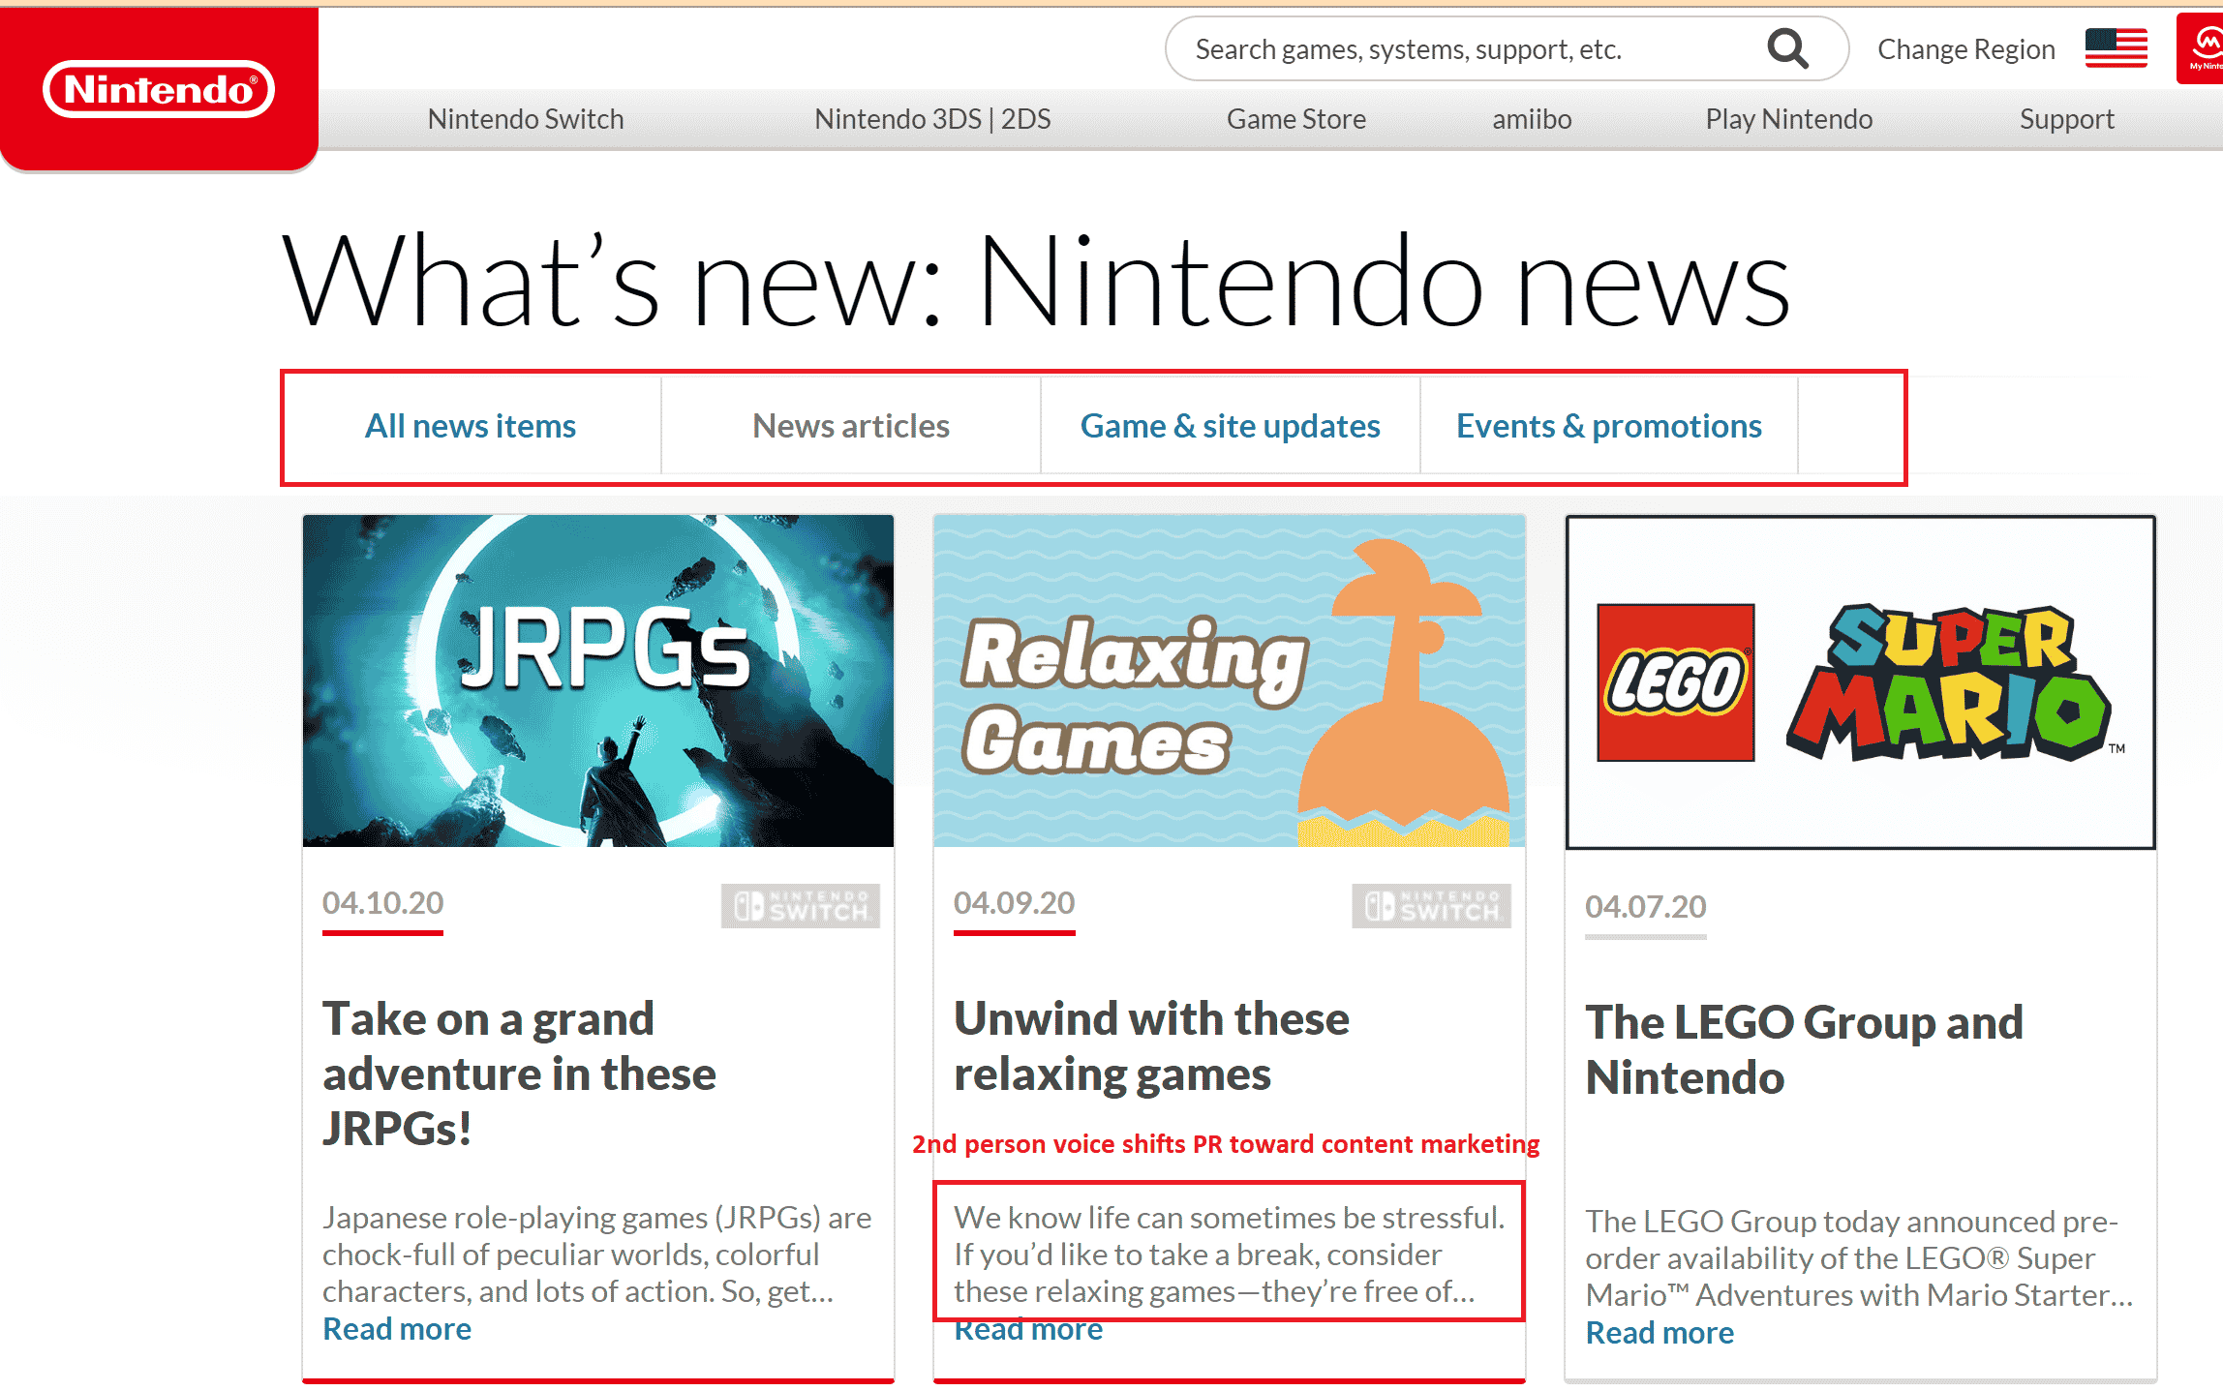
Task: Select News articles tab
Action: (x=851, y=426)
